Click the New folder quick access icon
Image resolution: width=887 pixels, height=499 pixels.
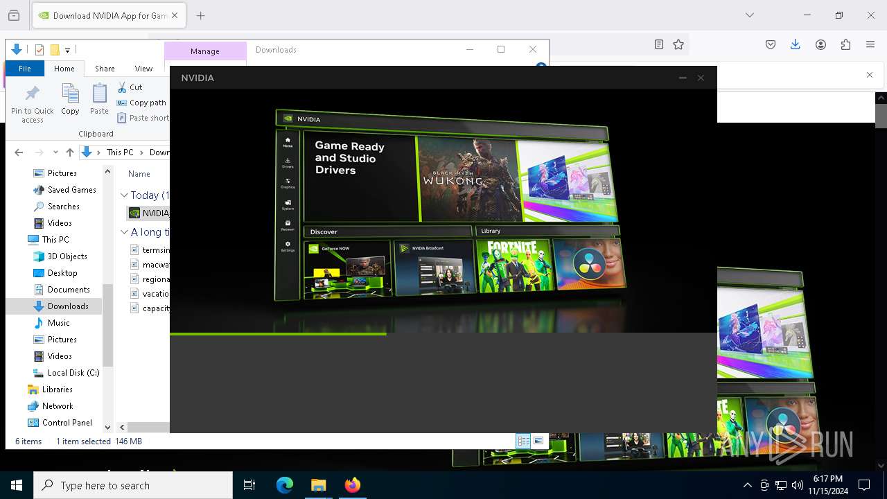(x=55, y=50)
